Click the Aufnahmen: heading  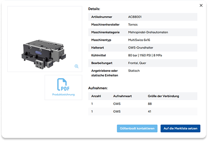click(x=98, y=88)
